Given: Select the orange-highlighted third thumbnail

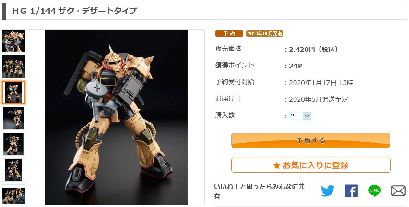Looking at the screenshot, I should coord(13,92).
